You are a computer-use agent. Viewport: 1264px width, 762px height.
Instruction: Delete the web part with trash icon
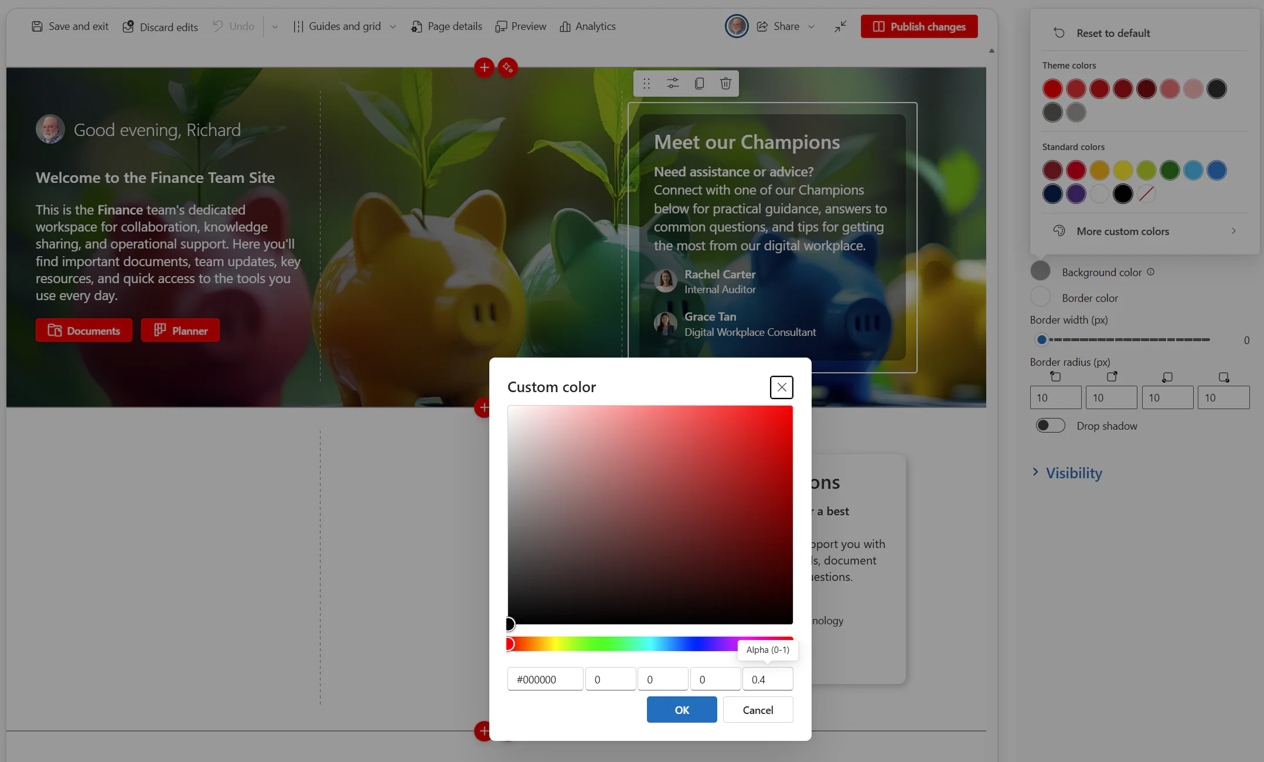[x=725, y=83]
